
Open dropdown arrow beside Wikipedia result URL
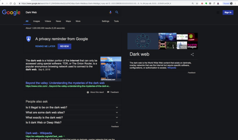point(64,136)
